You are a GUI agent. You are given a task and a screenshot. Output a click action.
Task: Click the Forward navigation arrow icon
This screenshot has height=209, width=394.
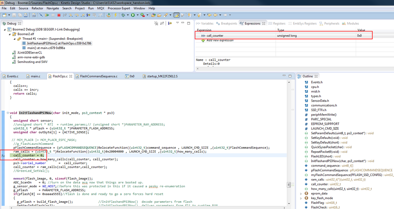click(225, 15)
